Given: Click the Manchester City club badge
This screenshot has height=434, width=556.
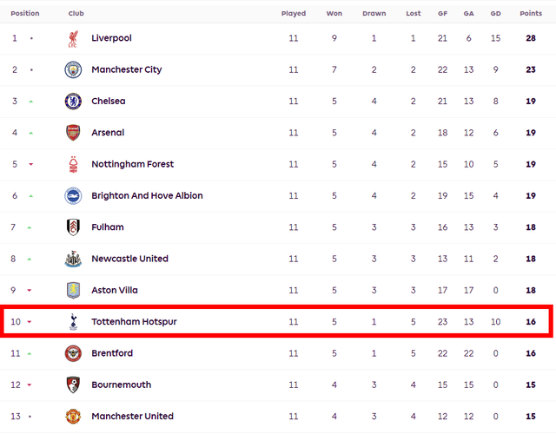Looking at the screenshot, I should coord(73,69).
